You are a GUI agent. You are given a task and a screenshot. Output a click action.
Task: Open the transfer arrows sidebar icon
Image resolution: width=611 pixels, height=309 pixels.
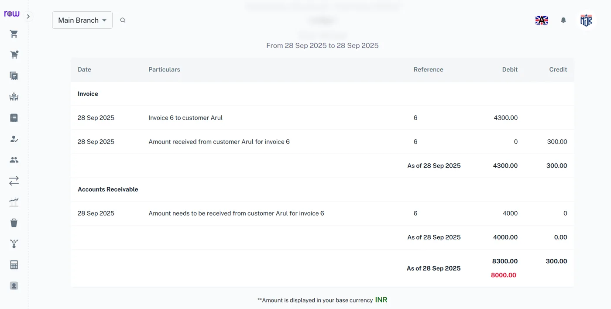coord(14,181)
